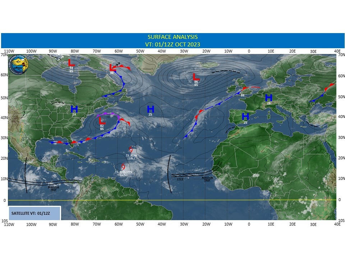This screenshot has width=345, height=259.
Task: Click the MONSOON TROF label near Africa
Action: pyautogui.click(x=207, y=179)
